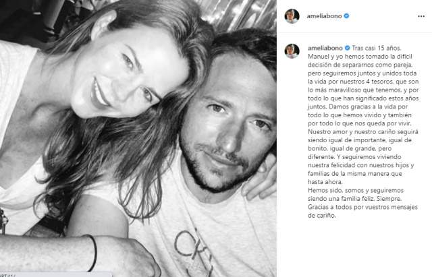Click the empty white area below the caption
This screenshot has height=277, width=432.
(x=356, y=247)
